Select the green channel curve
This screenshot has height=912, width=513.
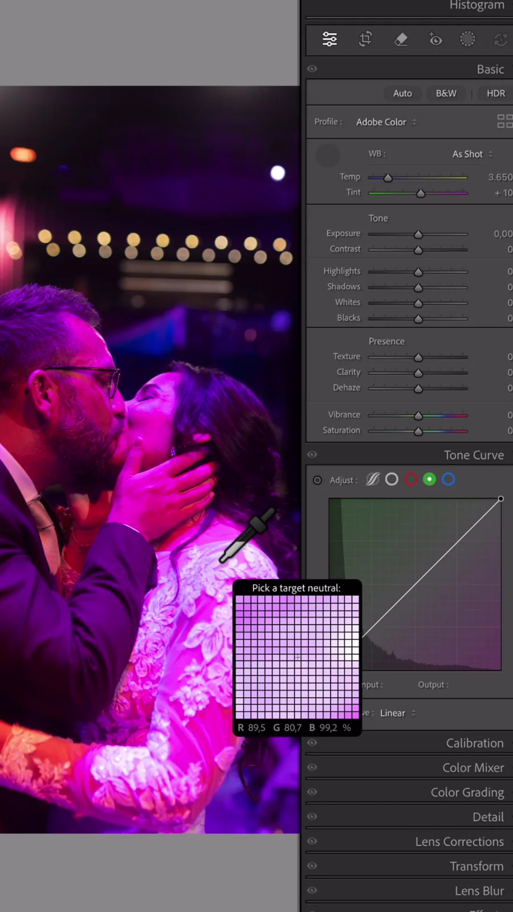tap(430, 479)
